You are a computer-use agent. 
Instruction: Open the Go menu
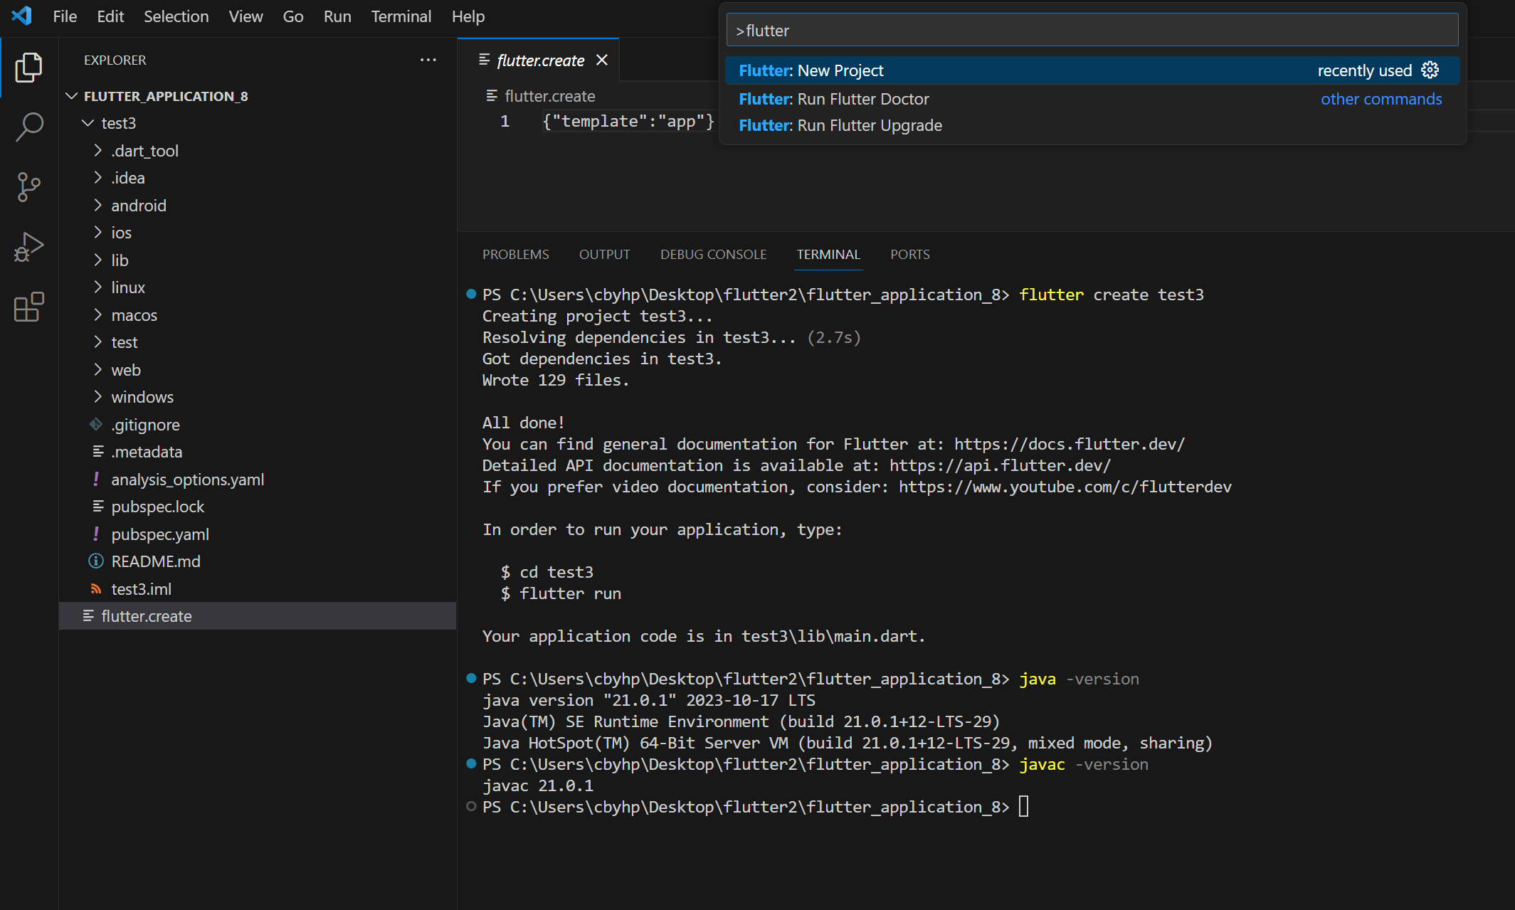point(293,16)
